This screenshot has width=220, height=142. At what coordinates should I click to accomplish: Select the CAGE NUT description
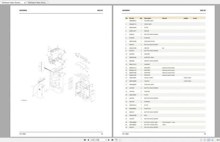[147, 109]
